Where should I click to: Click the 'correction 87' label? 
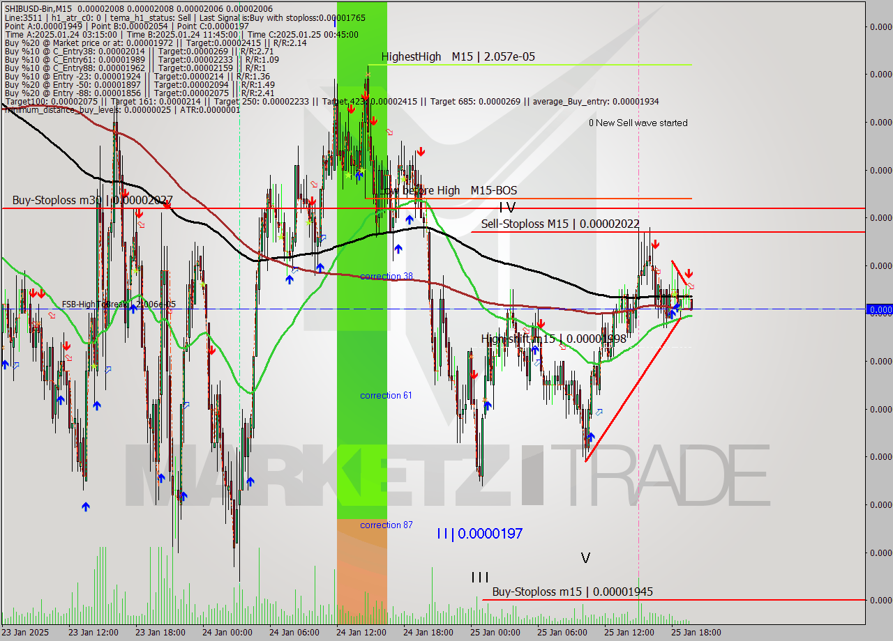(x=386, y=525)
